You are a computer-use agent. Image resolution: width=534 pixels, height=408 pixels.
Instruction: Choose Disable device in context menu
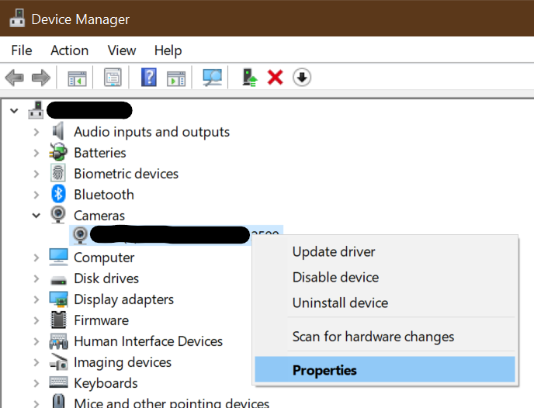[335, 278]
